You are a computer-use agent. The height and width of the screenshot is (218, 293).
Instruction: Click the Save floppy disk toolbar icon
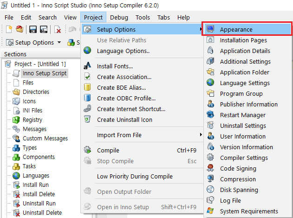33,29
